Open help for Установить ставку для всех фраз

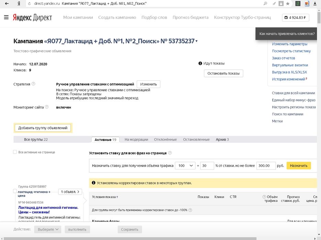coord(170,153)
